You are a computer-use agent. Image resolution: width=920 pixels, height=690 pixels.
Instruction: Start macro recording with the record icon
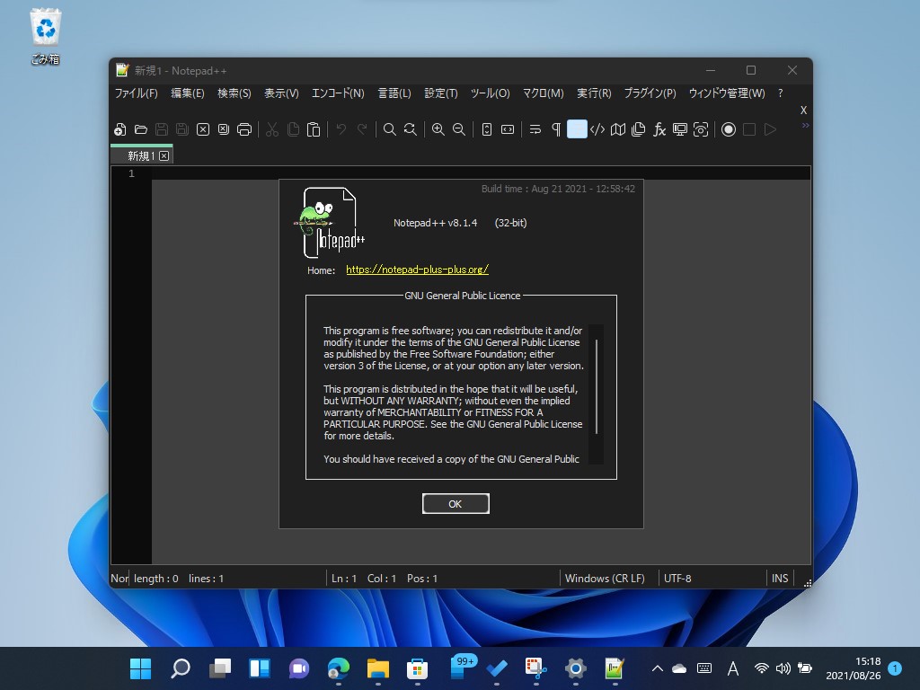click(x=728, y=129)
